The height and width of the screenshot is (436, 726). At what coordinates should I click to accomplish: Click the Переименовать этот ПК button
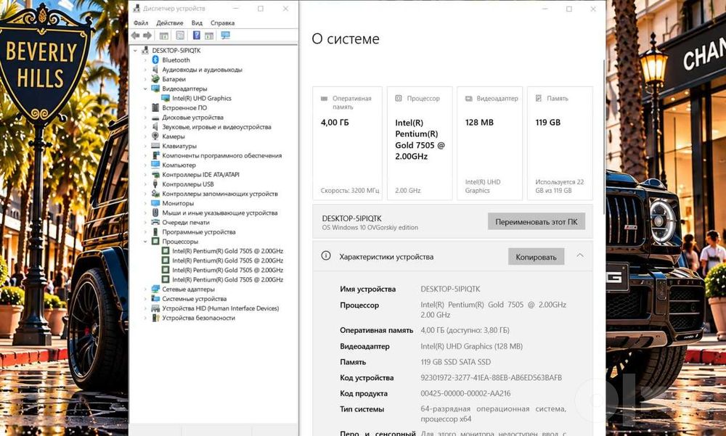pyautogui.click(x=537, y=222)
